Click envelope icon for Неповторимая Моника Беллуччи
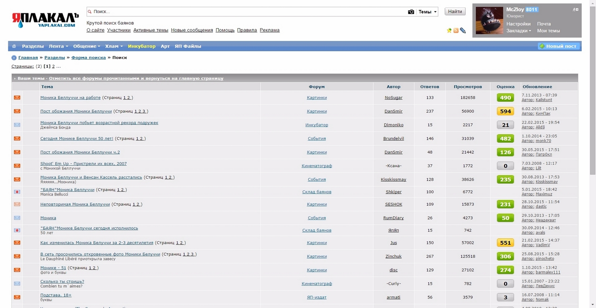Screen dimensions: 596x308 [17, 204]
